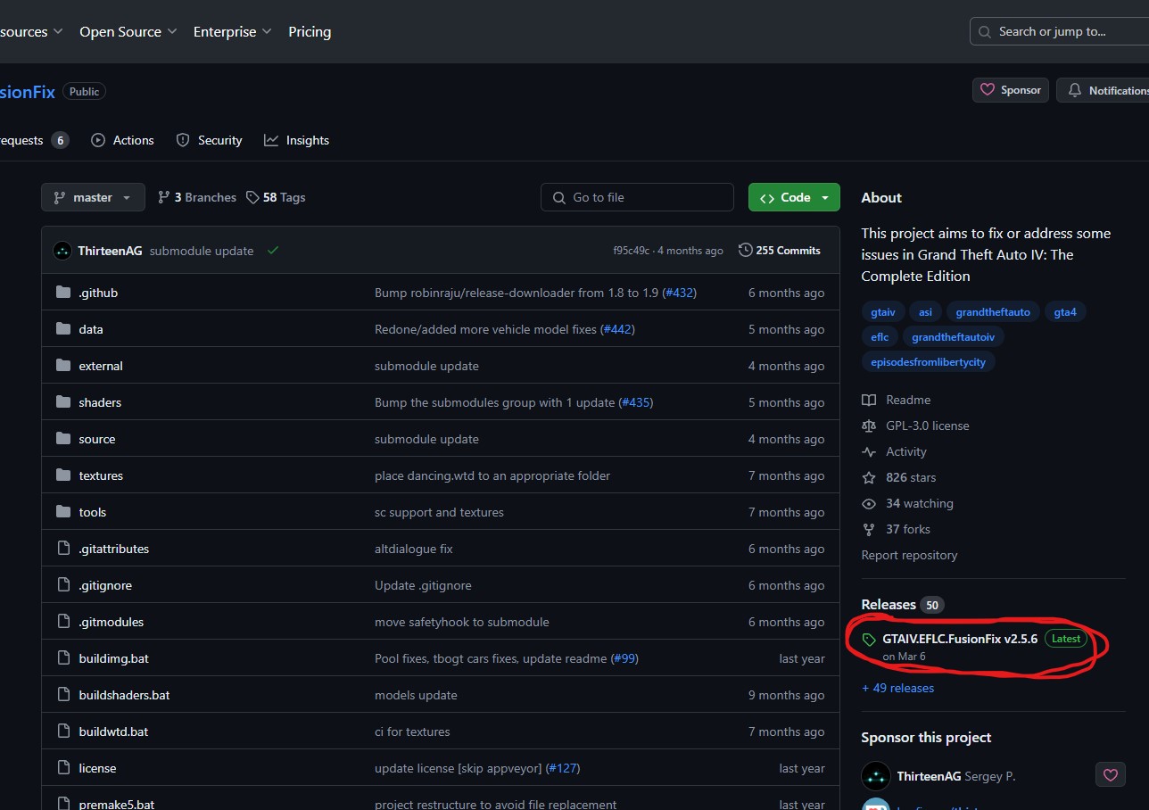
Task: View the 58 Tags link
Action: point(276,197)
